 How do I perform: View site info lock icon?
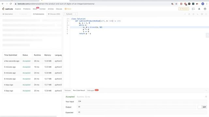coord(16,4)
